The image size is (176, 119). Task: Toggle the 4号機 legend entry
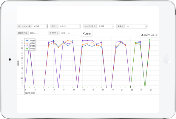click(x=30, y=49)
